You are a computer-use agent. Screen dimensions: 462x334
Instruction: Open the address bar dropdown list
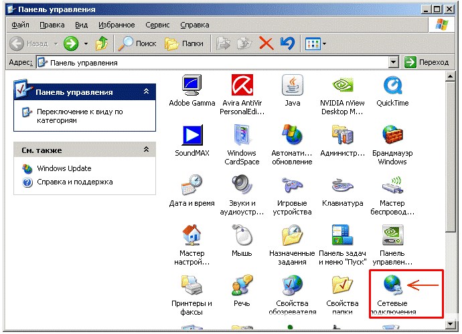pyautogui.click(x=393, y=62)
